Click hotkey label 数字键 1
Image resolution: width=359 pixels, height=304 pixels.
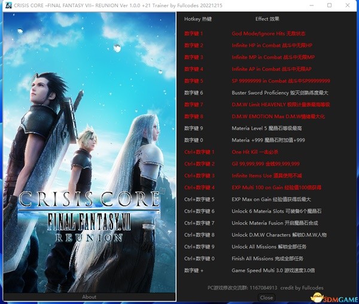(x=193, y=33)
